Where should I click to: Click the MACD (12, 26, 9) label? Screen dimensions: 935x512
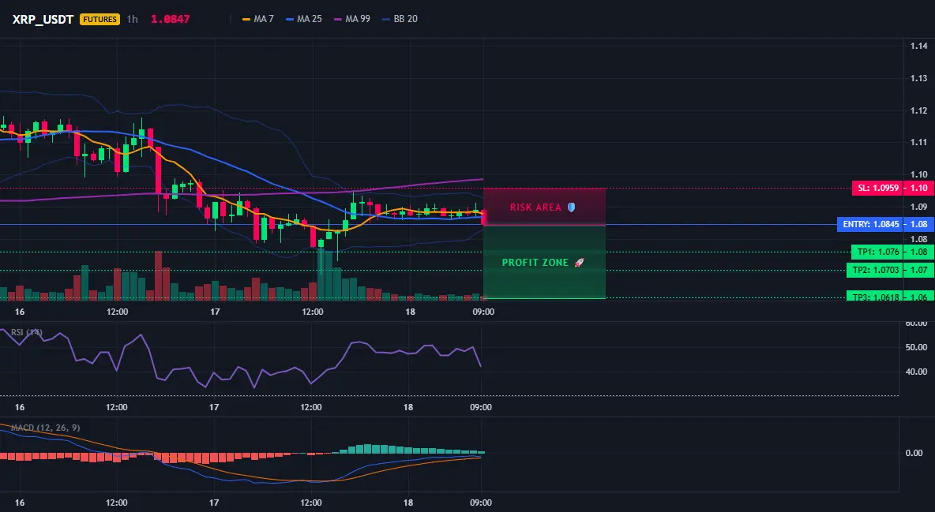(45, 428)
